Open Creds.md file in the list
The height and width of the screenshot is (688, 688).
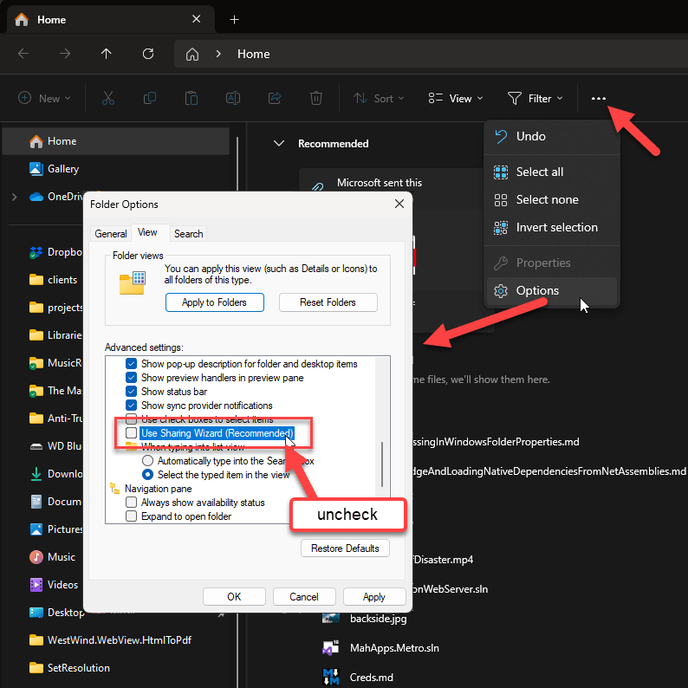[x=358, y=677]
